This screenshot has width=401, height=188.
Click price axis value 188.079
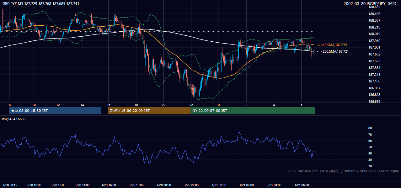point(374,34)
